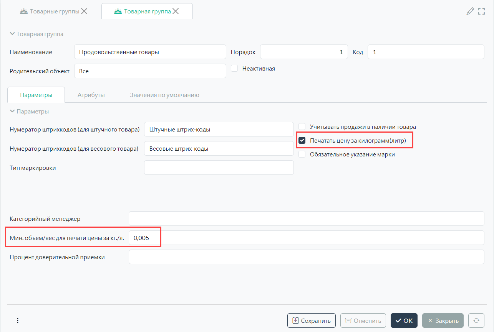The width and height of the screenshot is (494, 332).
Task: Check Учитывать продажи в наличии товара
Action: click(302, 127)
